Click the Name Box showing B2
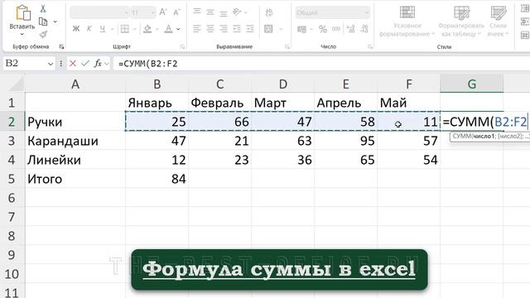Screen dimensions: 530x298 25,63
